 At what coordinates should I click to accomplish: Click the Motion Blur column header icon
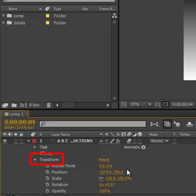pos(129,134)
